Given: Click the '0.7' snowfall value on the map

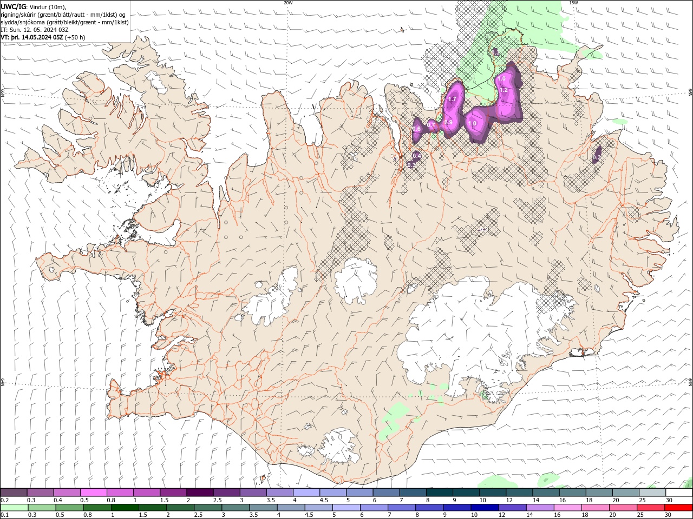Looking at the screenshot, I should pos(432,125).
